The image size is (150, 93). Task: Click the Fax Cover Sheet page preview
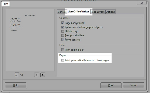pos(30,40)
